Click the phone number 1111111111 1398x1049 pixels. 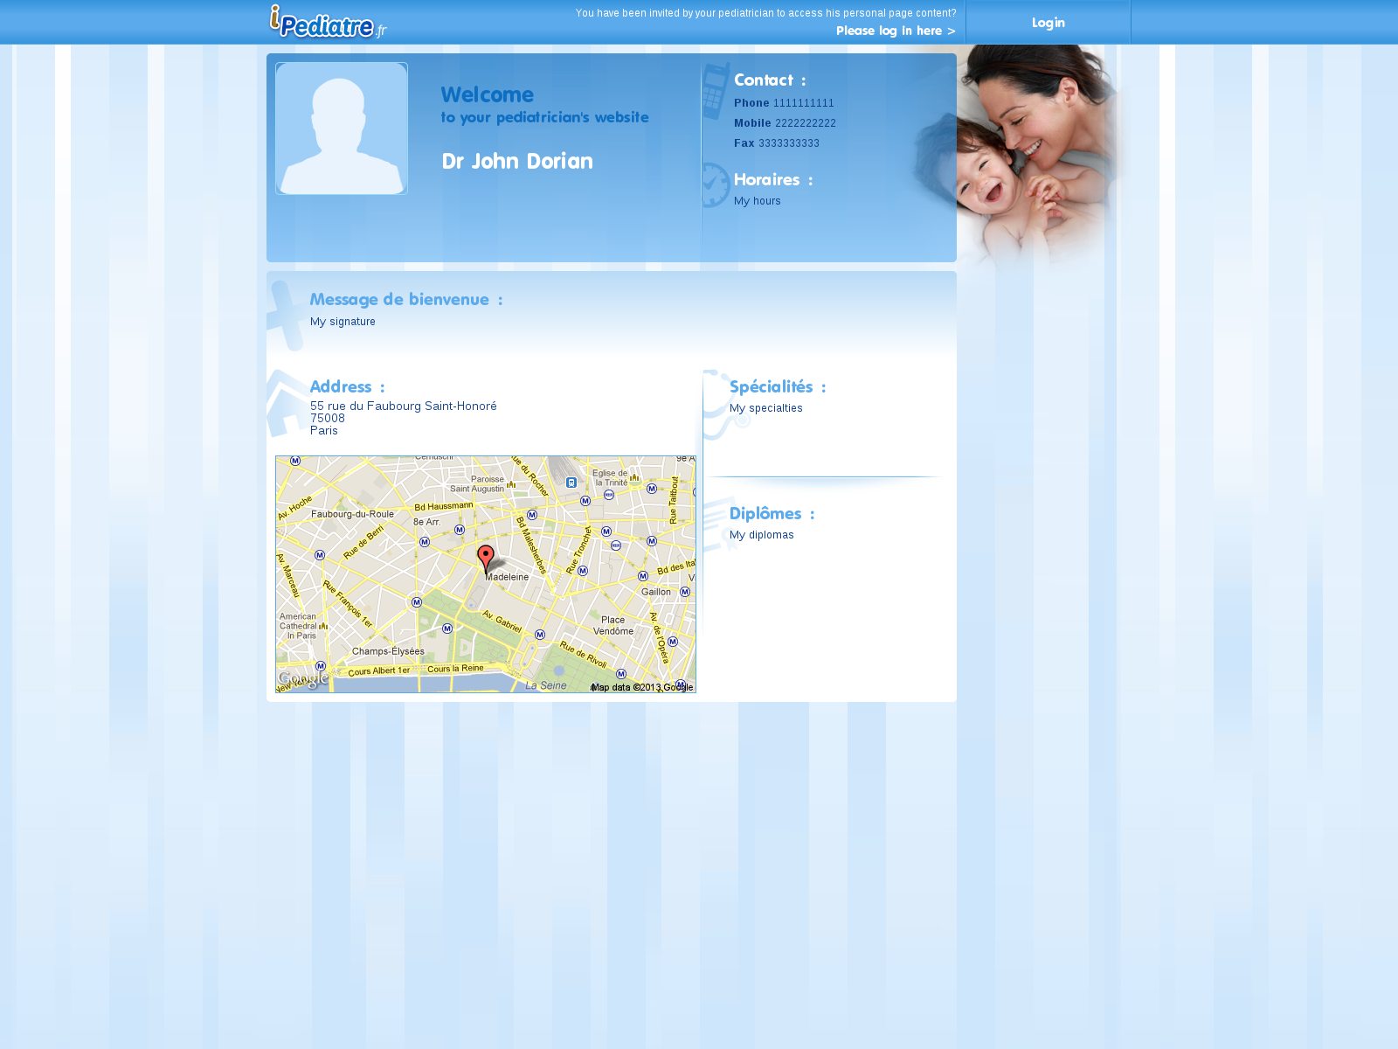tap(803, 103)
